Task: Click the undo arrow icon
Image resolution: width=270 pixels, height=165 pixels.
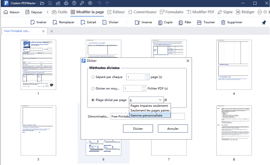Action: [99, 3]
